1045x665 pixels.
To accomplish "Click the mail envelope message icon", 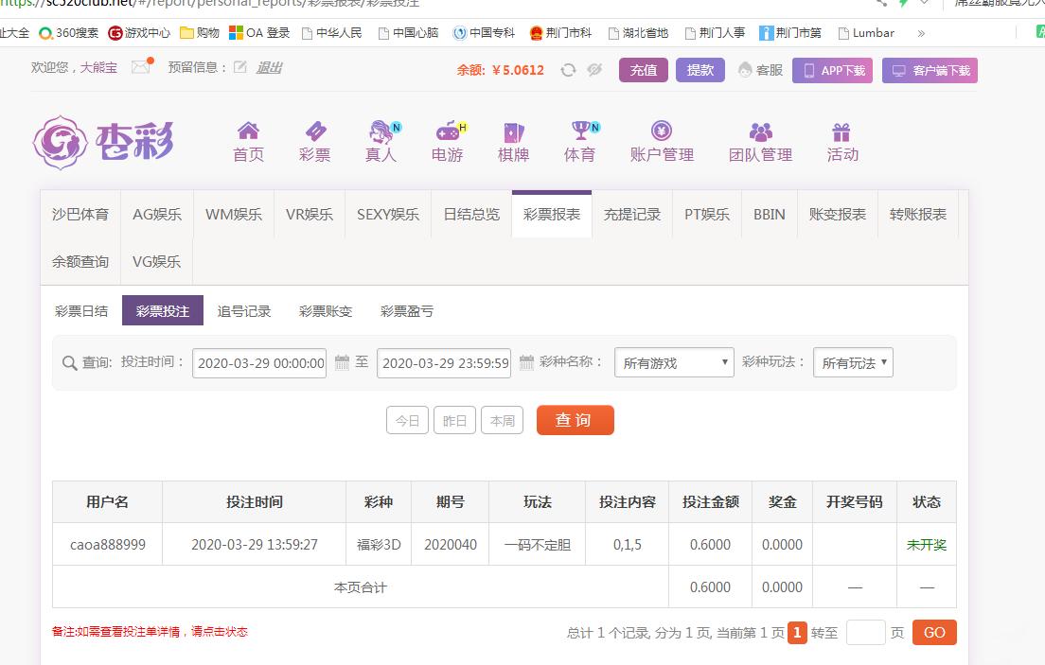I will [x=141, y=67].
